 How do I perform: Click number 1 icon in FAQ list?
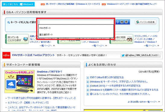point(87,78)
